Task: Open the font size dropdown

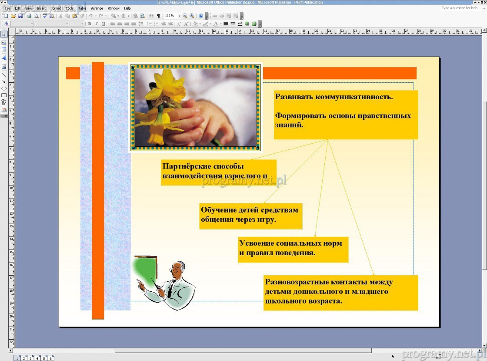Action: [82, 24]
